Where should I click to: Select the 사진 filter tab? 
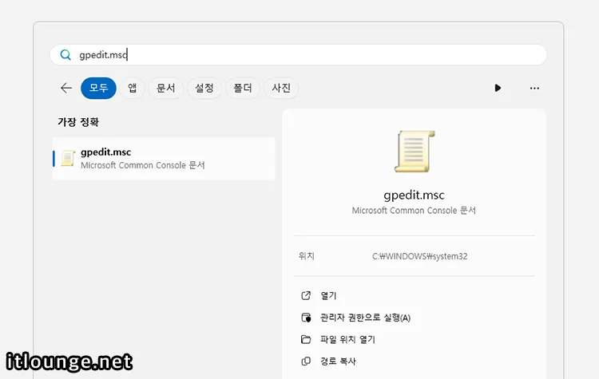(x=281, y=88)
